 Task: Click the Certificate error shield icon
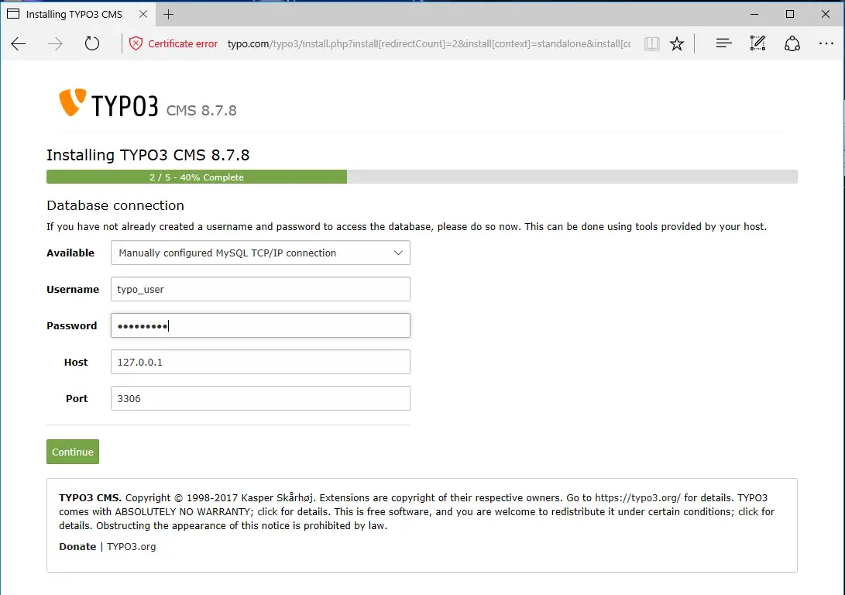coord(136,43)
